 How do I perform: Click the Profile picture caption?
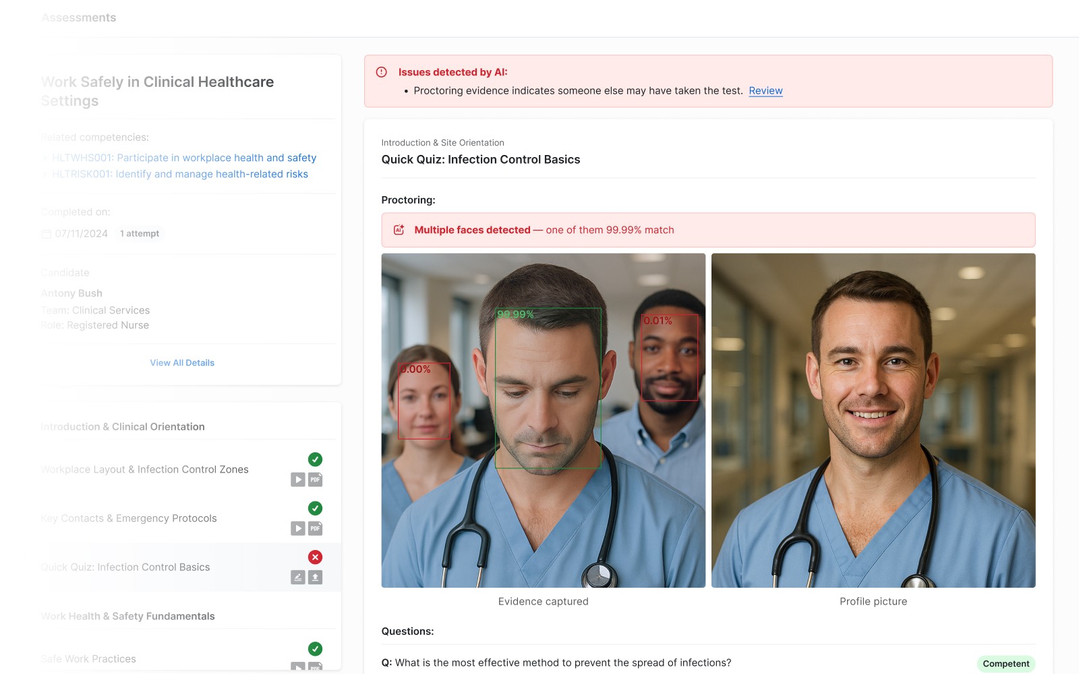(873, 601)
